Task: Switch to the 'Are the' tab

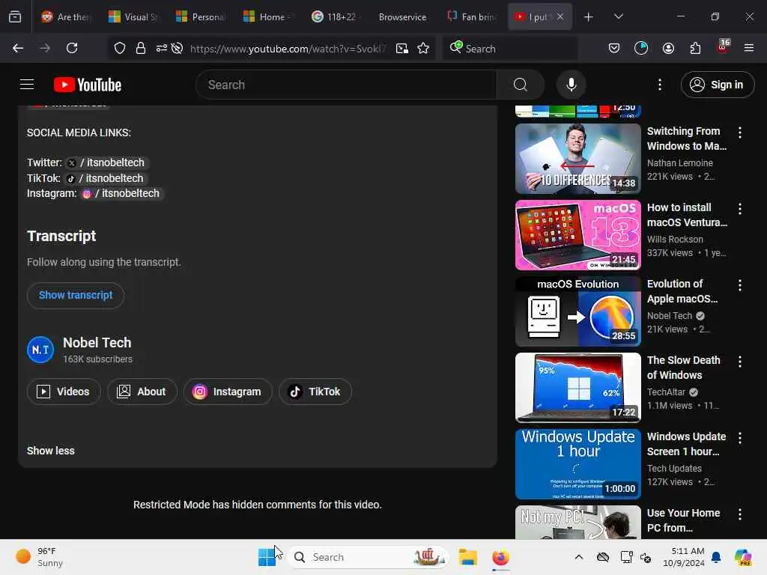Action: (66, 16)
